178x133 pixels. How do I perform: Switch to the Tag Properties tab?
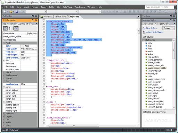pyautogui.click(x=9, y=24)
